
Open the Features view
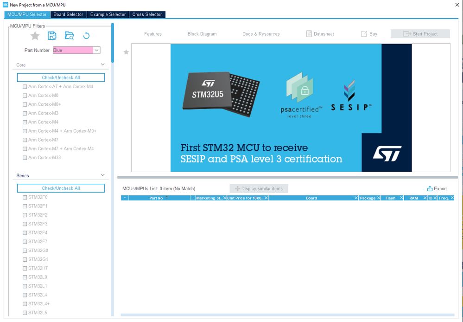click(x=152, y=34)
